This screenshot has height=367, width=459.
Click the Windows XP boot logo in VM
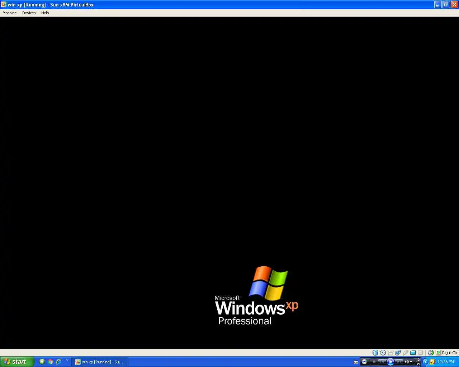256,296
